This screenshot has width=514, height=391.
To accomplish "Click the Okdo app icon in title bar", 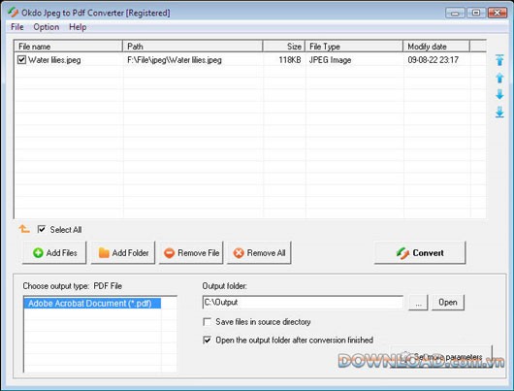I will coord(14,13).
